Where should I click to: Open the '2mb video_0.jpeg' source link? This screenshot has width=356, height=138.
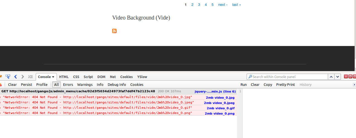point(219,103)
